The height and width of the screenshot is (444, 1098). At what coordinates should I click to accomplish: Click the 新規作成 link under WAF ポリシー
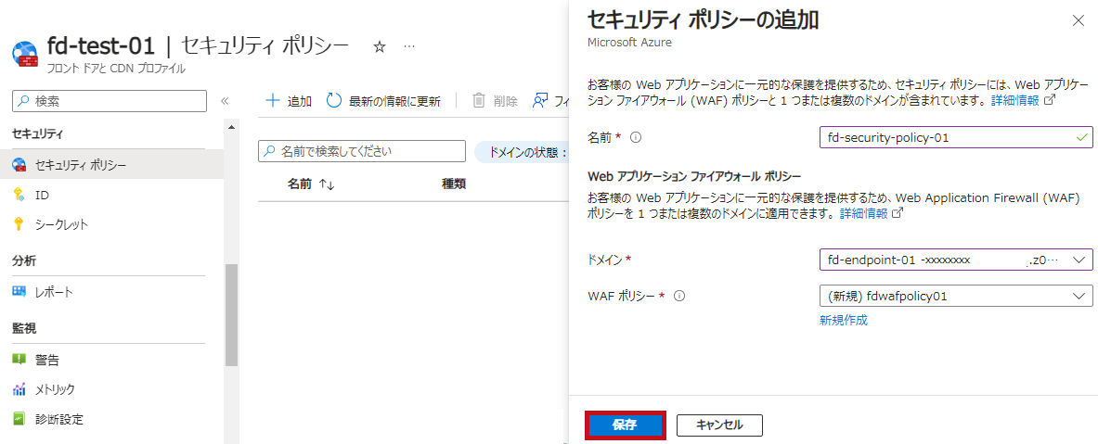coord(843,320)
